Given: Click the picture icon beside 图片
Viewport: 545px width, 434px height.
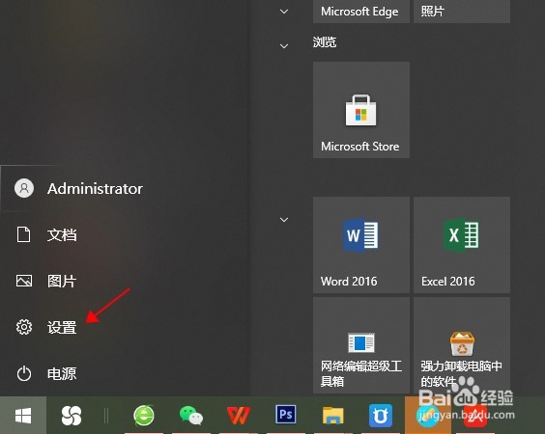Looking at the screenshot, I should [24, 281].
